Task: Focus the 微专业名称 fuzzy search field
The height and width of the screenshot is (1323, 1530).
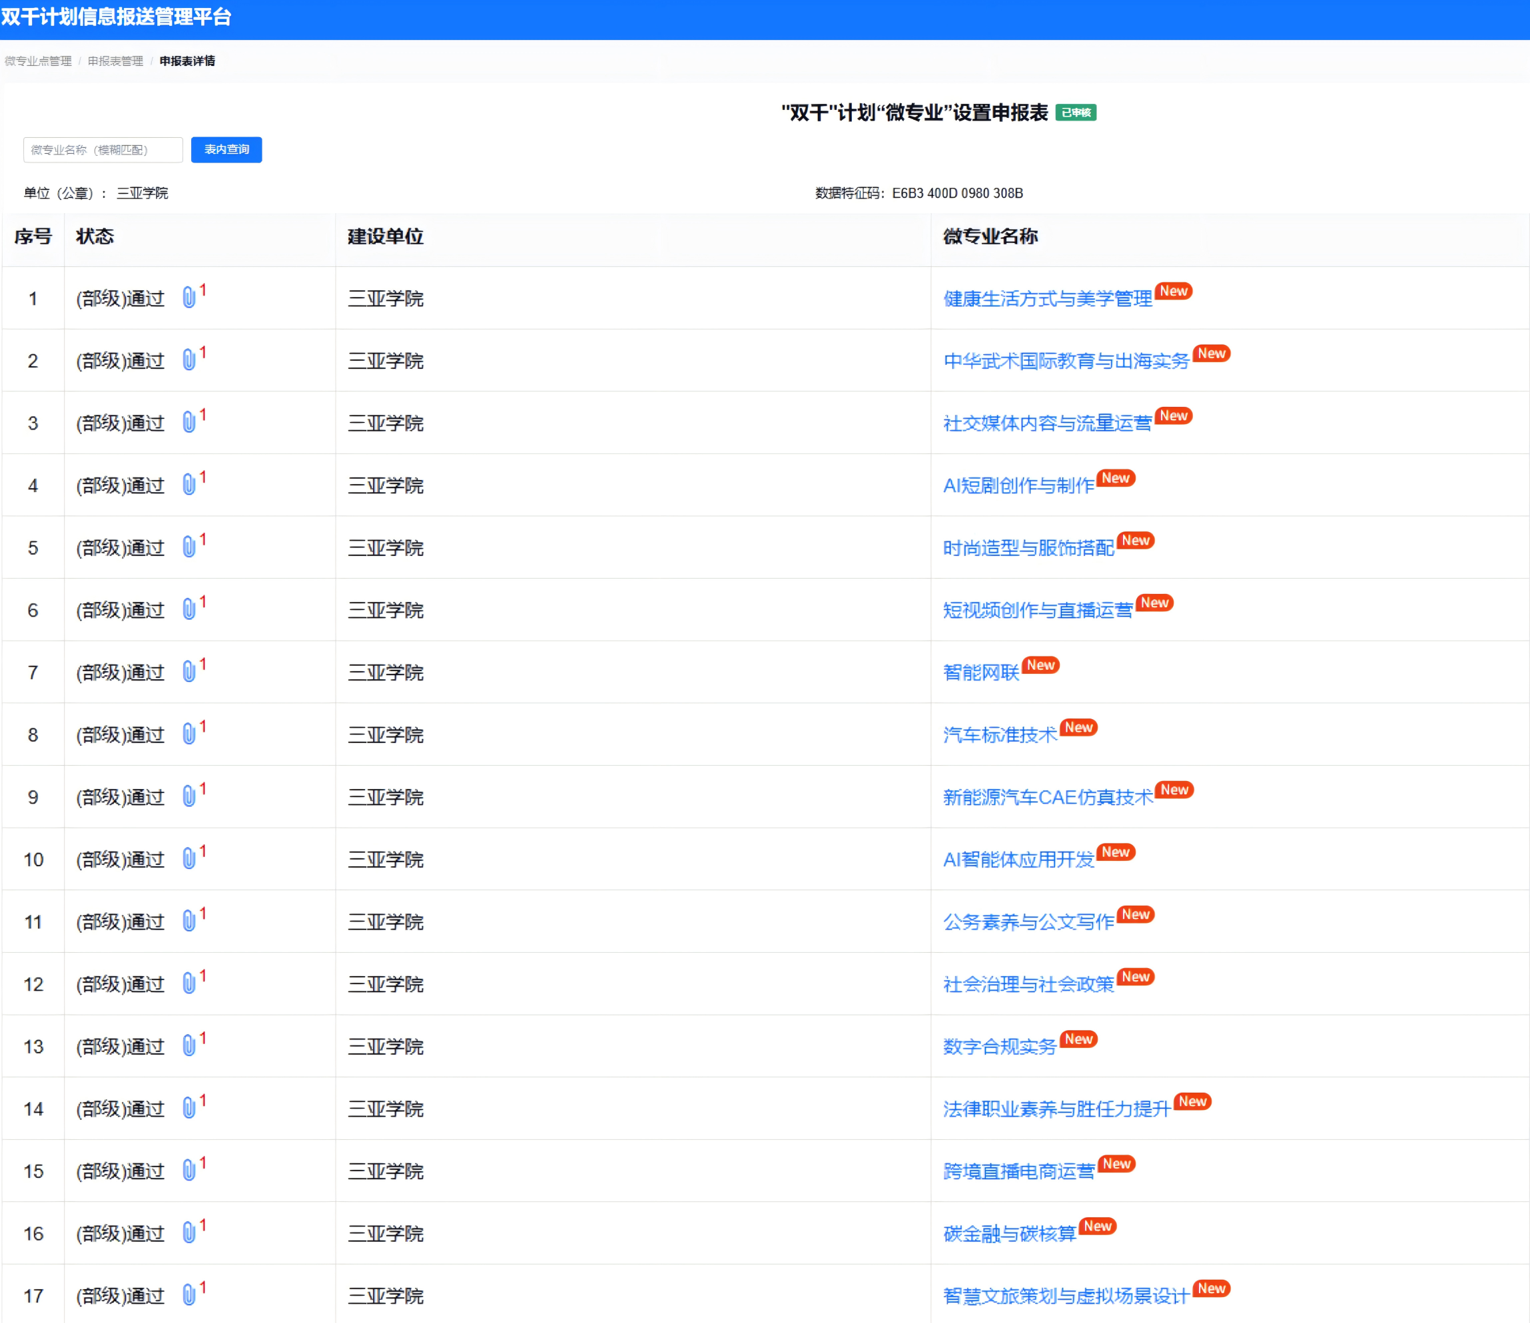Action: 103,150
